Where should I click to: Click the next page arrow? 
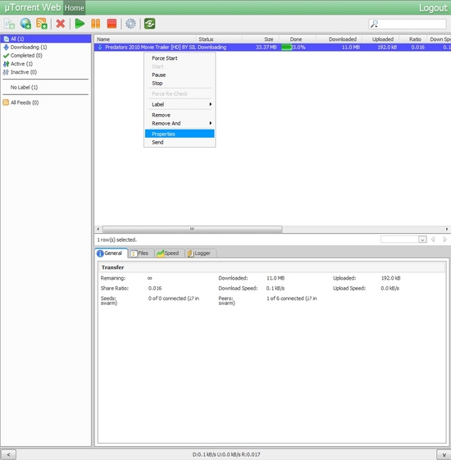pos(444,239)
